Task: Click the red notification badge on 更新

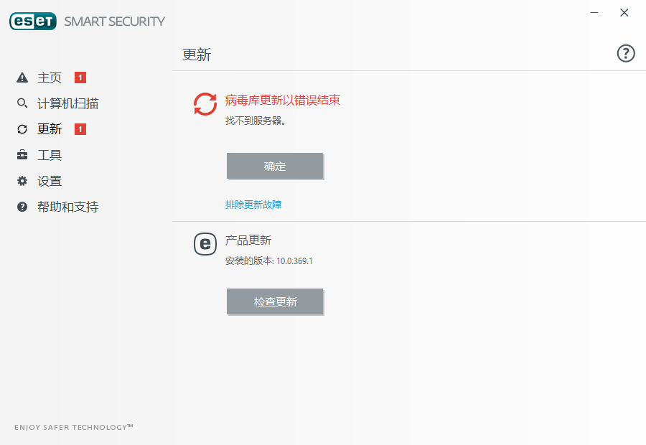Action: (x=80, y=129)
